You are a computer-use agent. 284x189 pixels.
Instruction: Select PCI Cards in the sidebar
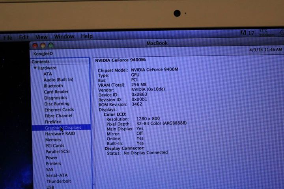(x=55, y=146)
